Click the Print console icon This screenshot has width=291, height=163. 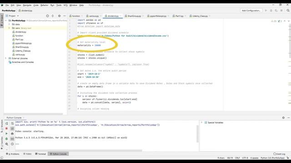[12, 134]
